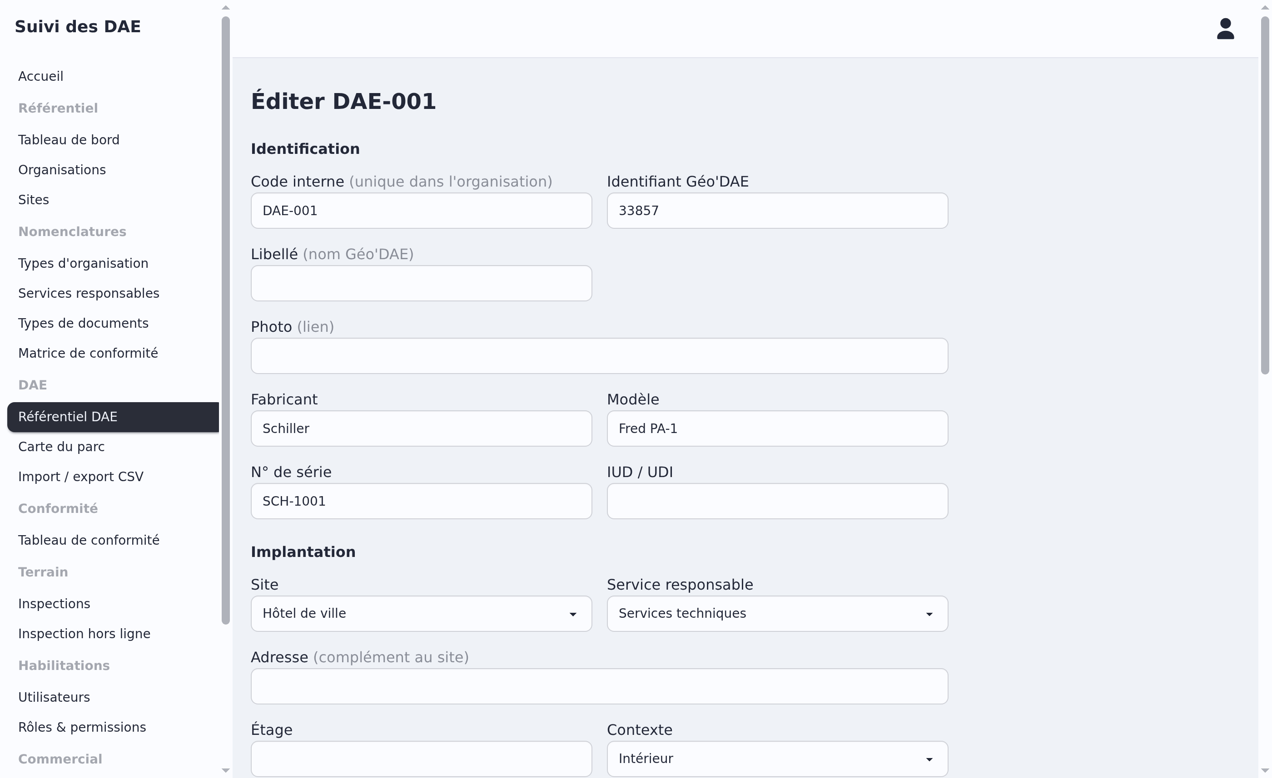Click the Fabricant field with Schiller
The image size is (1272, 778).
[421, 429]
